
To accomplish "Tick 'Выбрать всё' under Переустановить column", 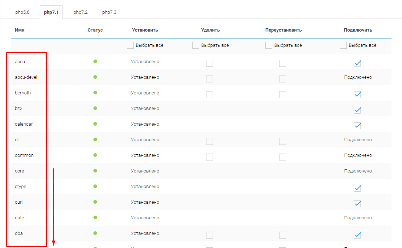I will (269, 45).
